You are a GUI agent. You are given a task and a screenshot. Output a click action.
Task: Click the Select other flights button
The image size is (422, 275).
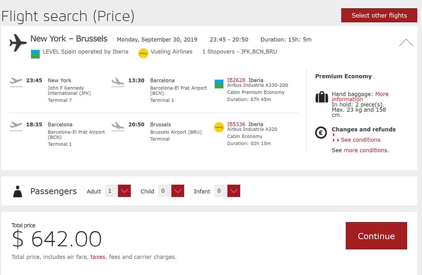point(379,15)
